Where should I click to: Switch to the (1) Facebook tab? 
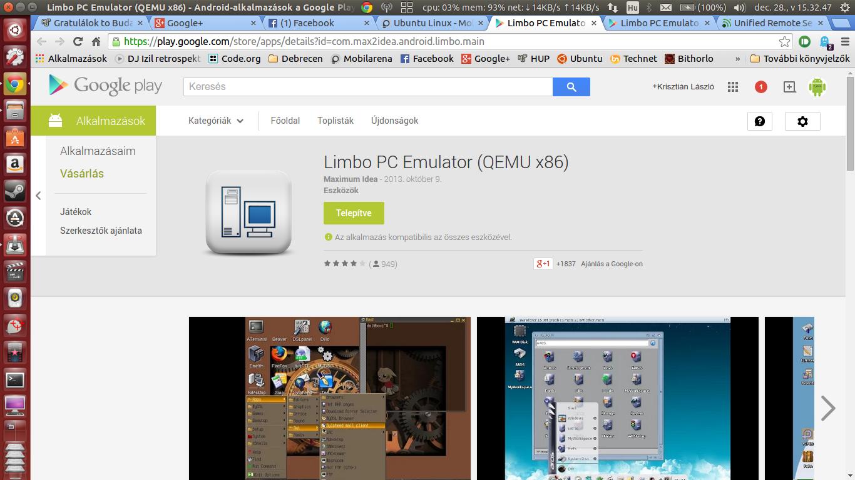pyautogui.click(x=319, y=23)
